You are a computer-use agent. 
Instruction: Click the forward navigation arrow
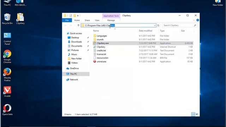71,25
